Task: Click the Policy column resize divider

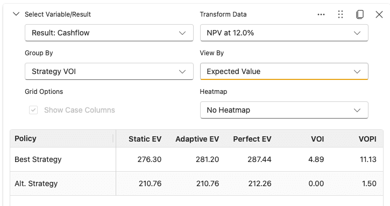Action: point(113,138)
